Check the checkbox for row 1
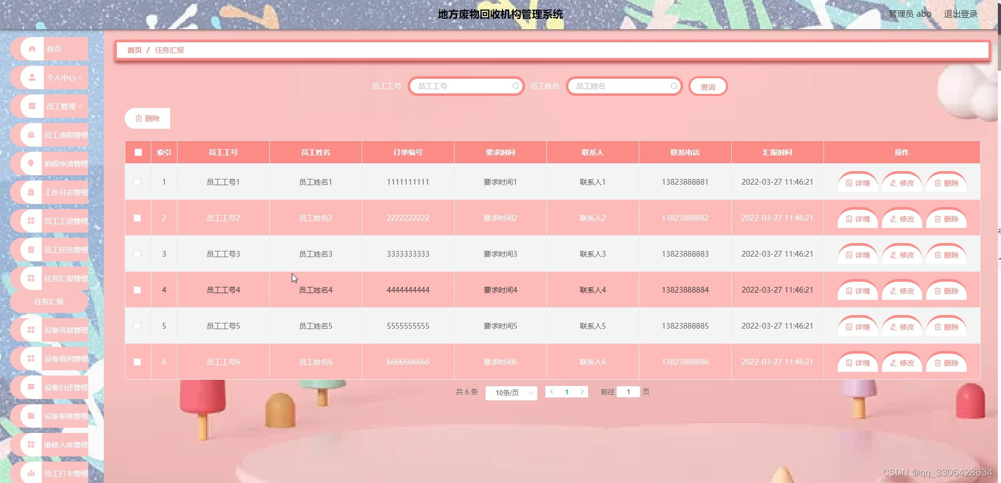This screenshot has height=483, width=1001. (137, 182)
